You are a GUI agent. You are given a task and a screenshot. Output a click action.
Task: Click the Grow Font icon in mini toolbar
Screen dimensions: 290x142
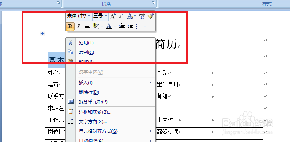[x=113, y=16]
